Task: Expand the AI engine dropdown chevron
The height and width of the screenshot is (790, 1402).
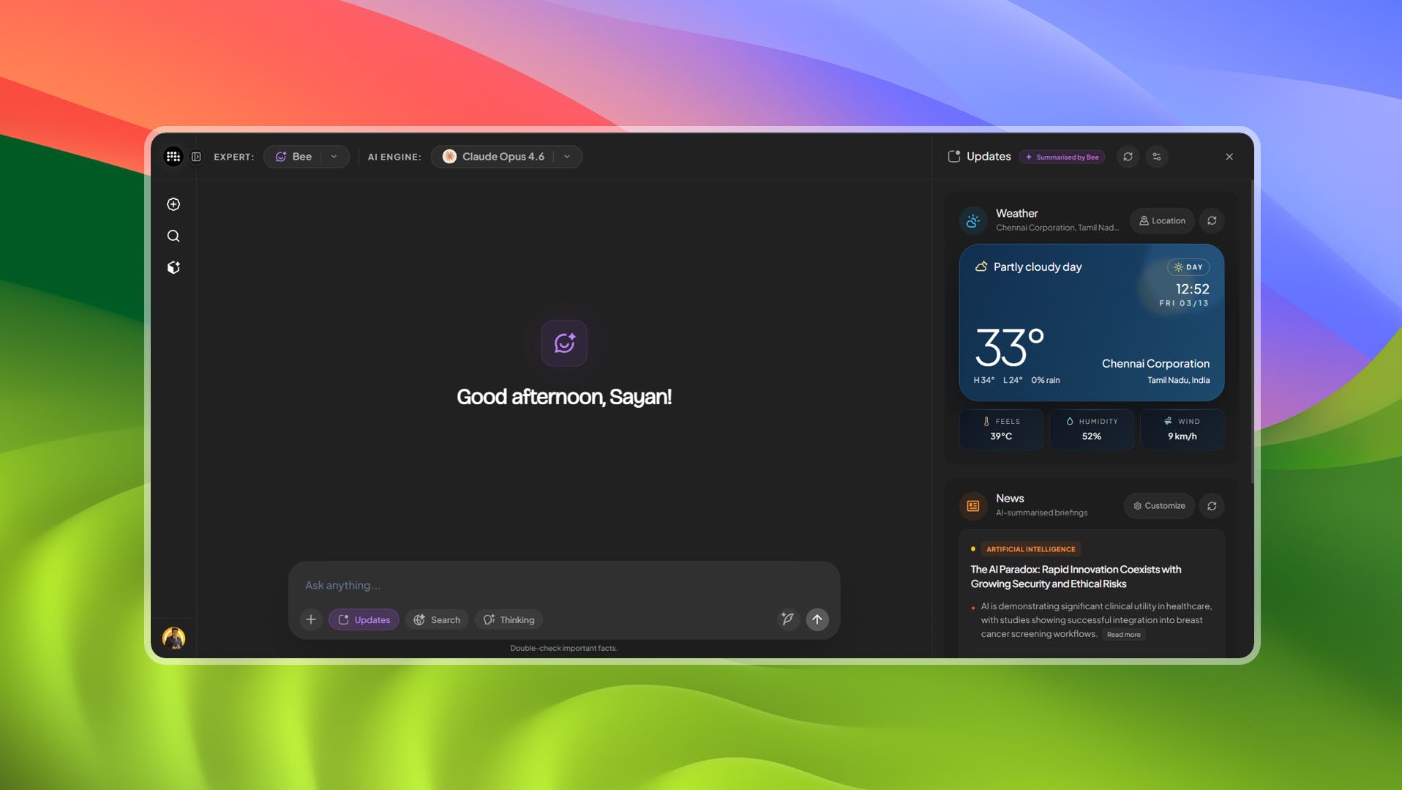Action: coord(567,157)
